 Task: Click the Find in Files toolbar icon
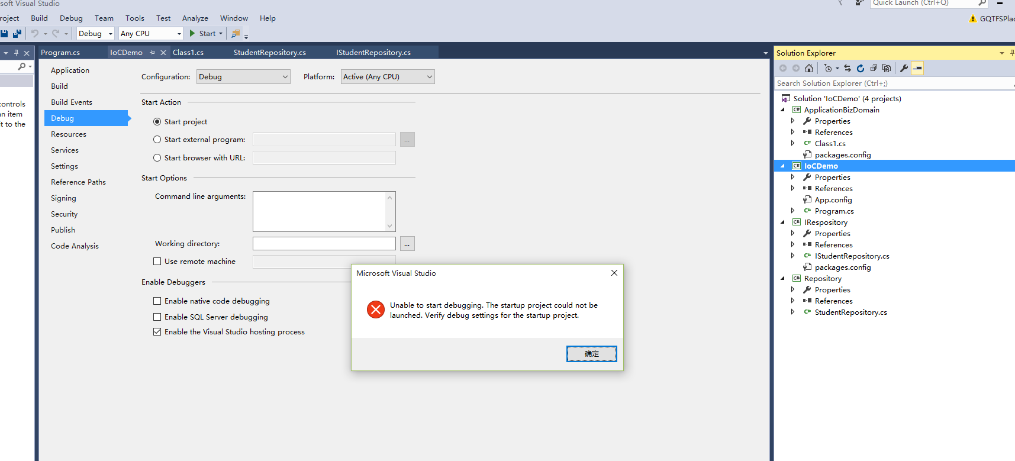tap(236, 34)
